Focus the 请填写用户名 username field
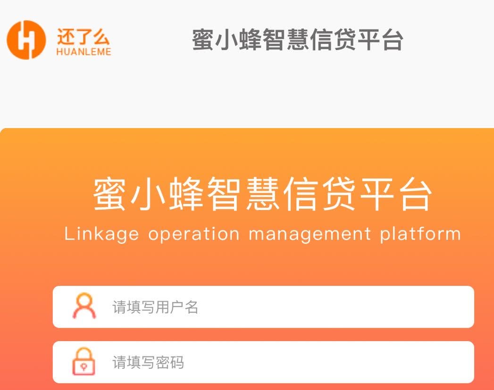Viewport: 494px width, 390px height. (263, 307)
